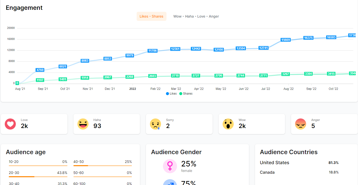Click the 81.3% United States percentage

point(333,163)
